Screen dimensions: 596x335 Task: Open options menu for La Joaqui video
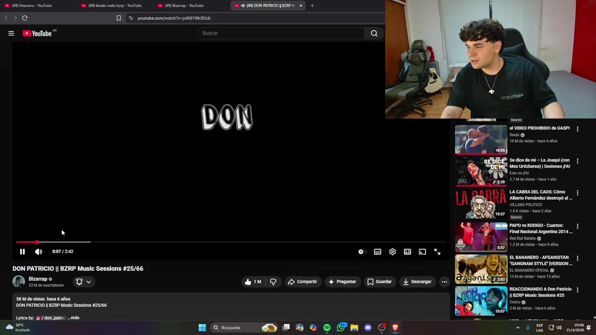click(577, 161)
